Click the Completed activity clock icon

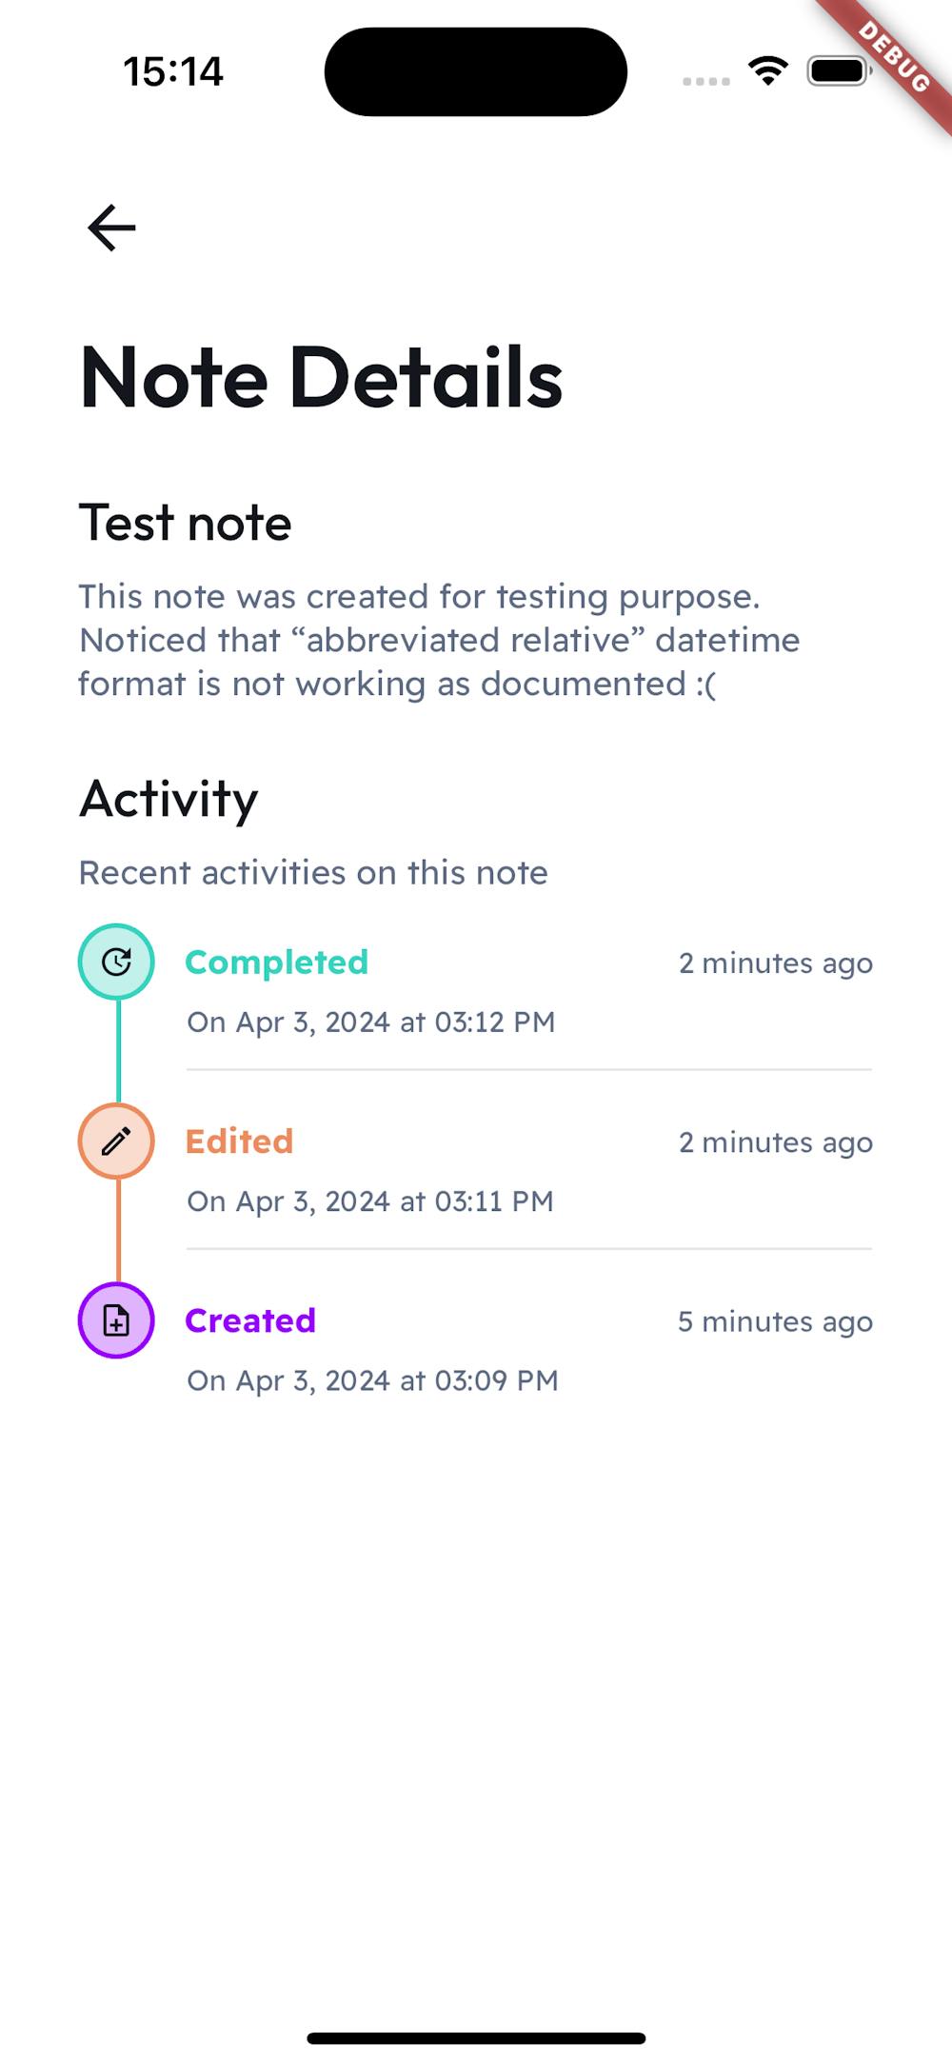(116, 962)
